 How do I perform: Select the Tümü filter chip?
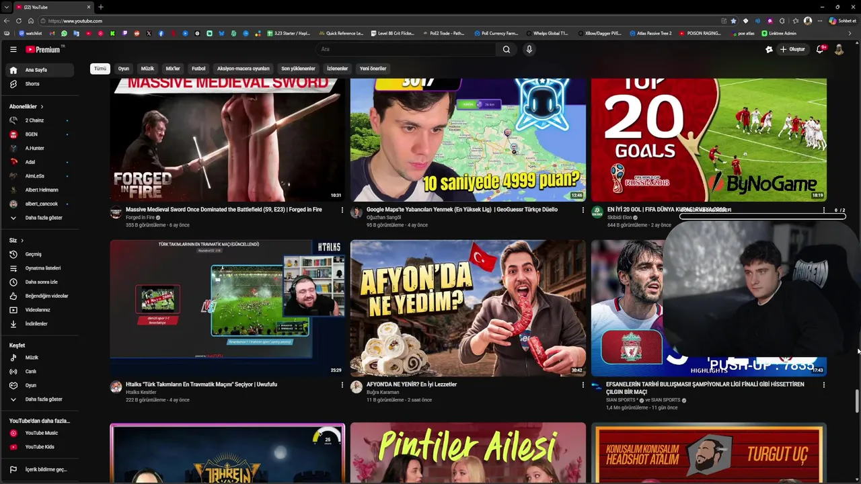tap(100, 69)
